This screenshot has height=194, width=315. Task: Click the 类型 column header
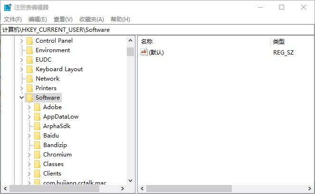[x=290, y=41]
